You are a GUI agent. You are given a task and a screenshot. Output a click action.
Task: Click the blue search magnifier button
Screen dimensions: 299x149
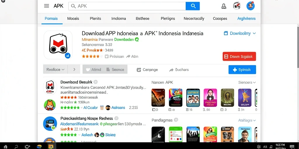(x=193, y=6)
